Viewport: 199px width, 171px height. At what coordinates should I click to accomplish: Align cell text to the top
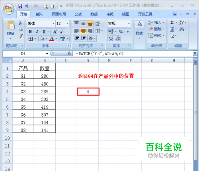76,23
